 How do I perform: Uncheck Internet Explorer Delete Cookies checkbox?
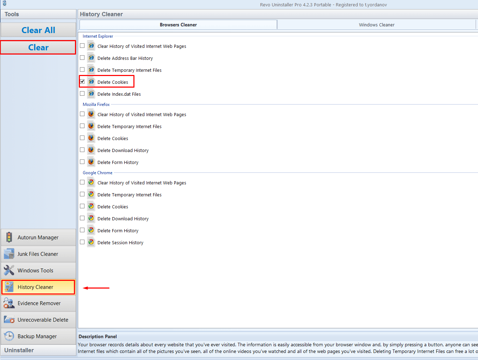coord(82,82)
